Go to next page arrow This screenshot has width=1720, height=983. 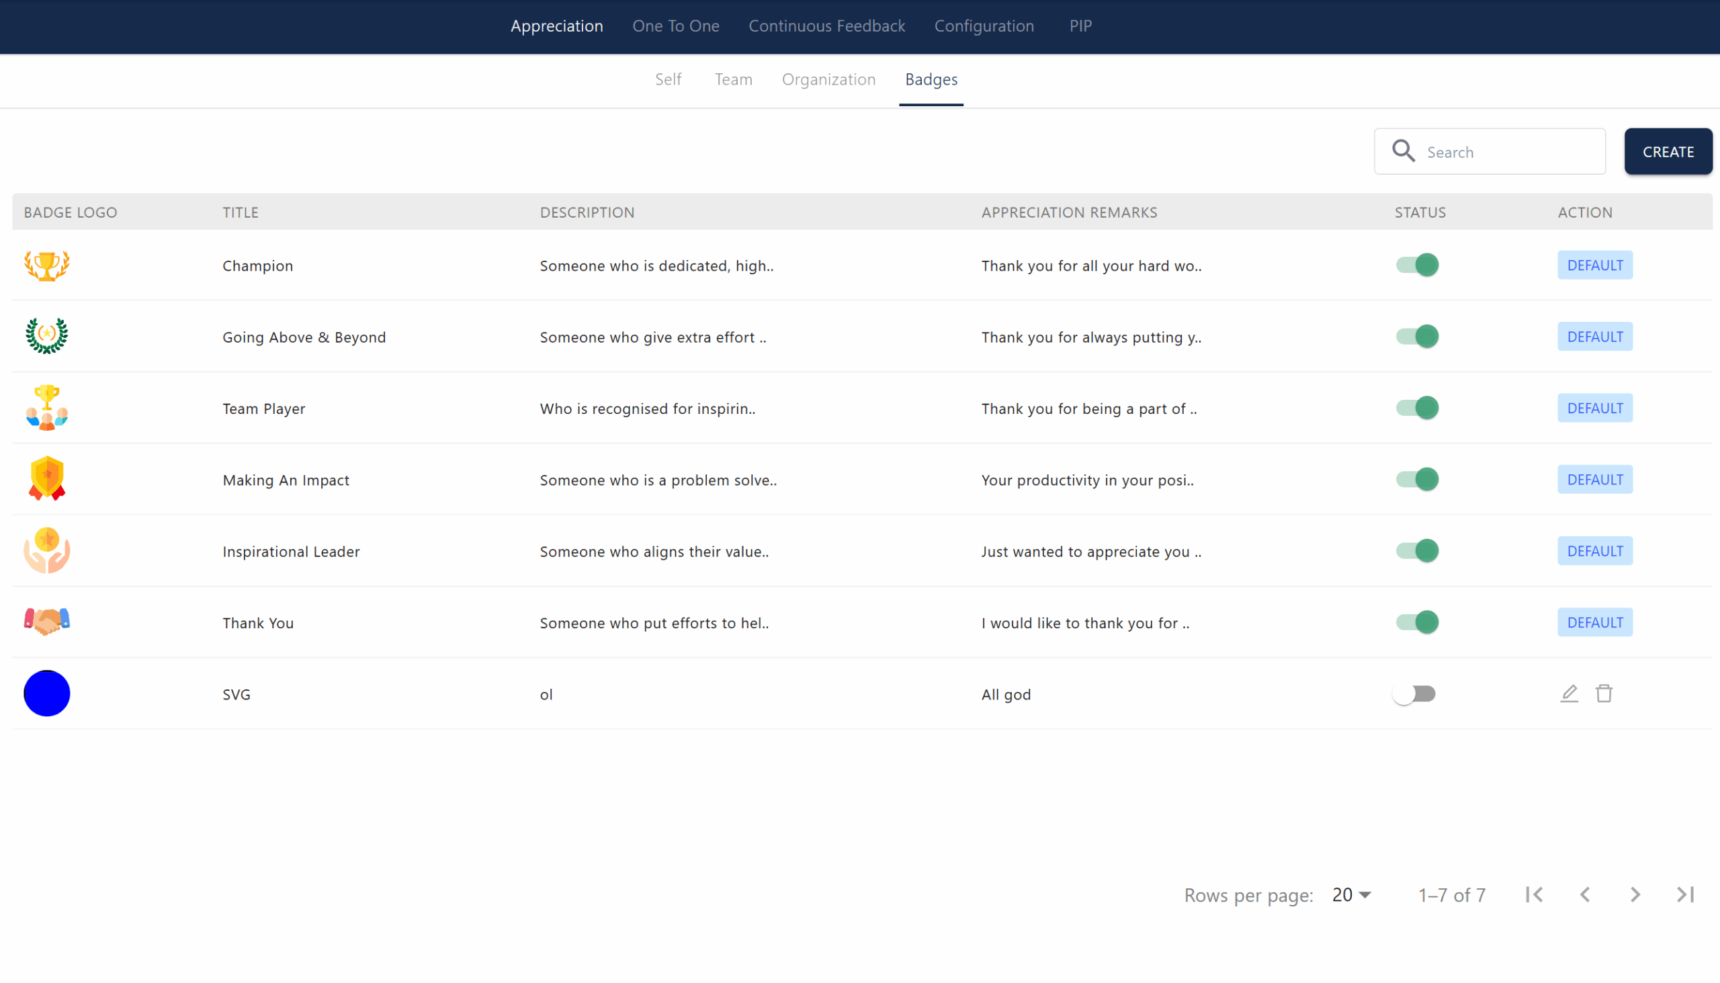(1635, 894)
